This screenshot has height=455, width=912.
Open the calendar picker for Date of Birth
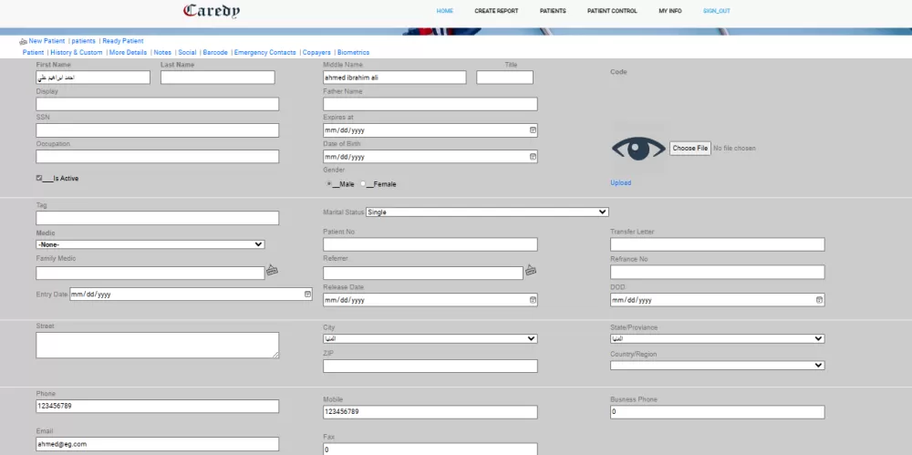533,157
